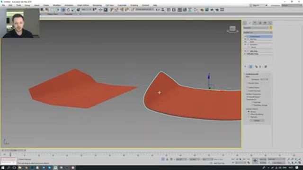Click Use Pivot Point Center icon
Image resolution: width=303 pixels, height=170 pixels.
pos(95,9)
